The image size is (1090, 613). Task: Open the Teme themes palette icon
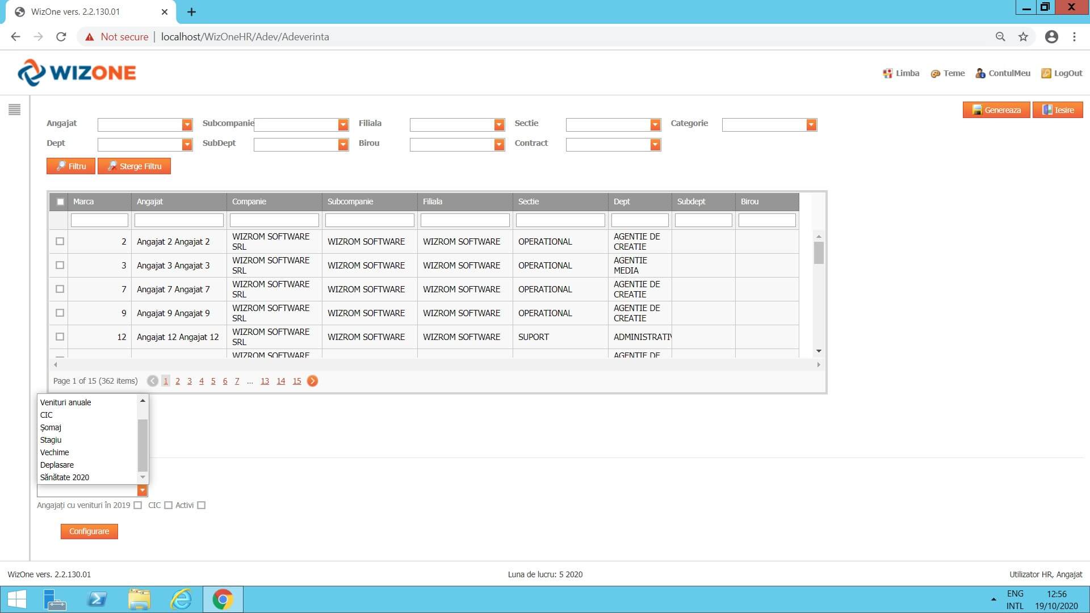935,74
